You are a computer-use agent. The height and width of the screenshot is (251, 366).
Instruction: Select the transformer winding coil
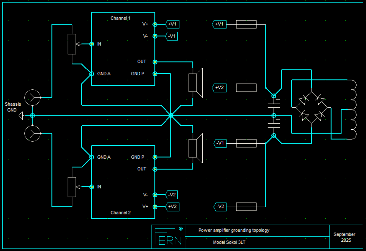353,109
